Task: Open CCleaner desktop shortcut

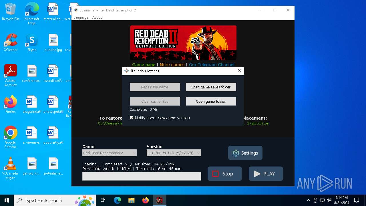Action: (x=11, y=43)
